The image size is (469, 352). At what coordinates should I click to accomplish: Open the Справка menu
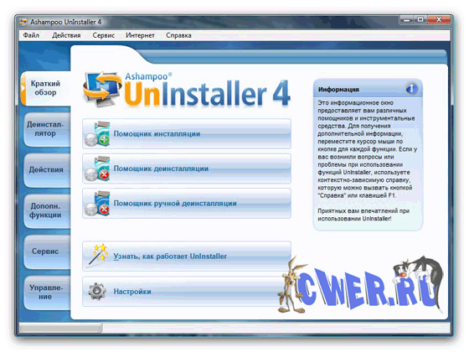pyautogui.click(x=178, y=35)
